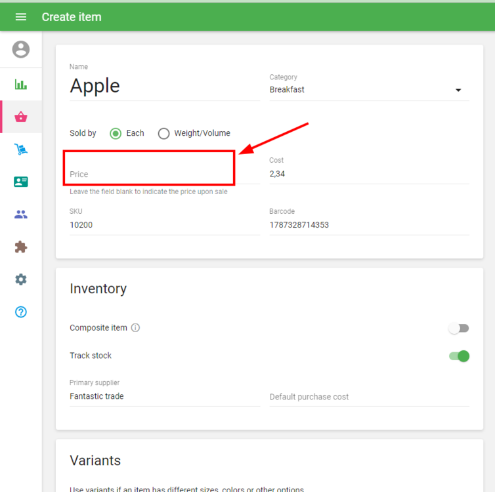Viewport: 495px width, 492px height.
Task: Select the Each sold-by option
Action: click(116, 133)
